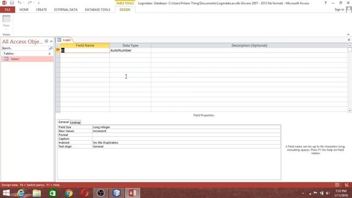Click the AutoNumber data type cell

click(130, 50)
